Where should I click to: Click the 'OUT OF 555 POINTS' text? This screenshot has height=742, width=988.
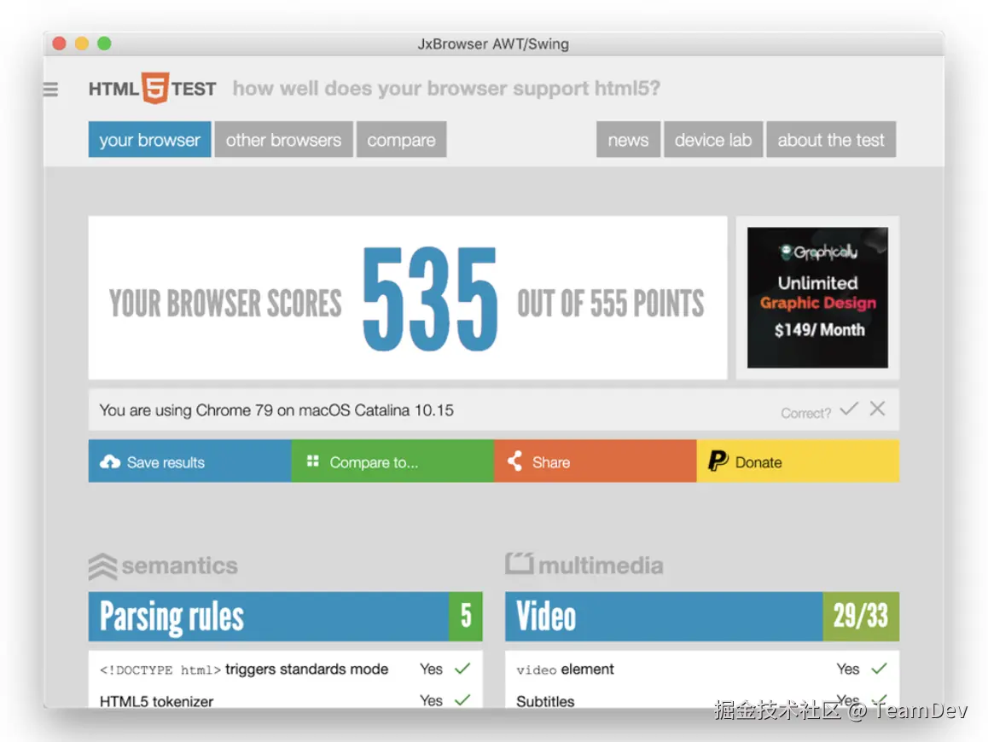coord(611,304)
